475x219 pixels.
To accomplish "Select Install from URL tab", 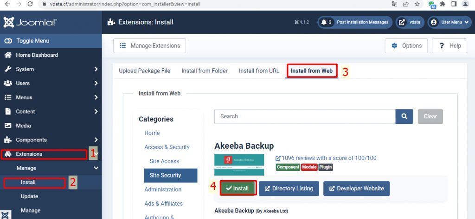I will pyautogui.click(x=259, y=71).
